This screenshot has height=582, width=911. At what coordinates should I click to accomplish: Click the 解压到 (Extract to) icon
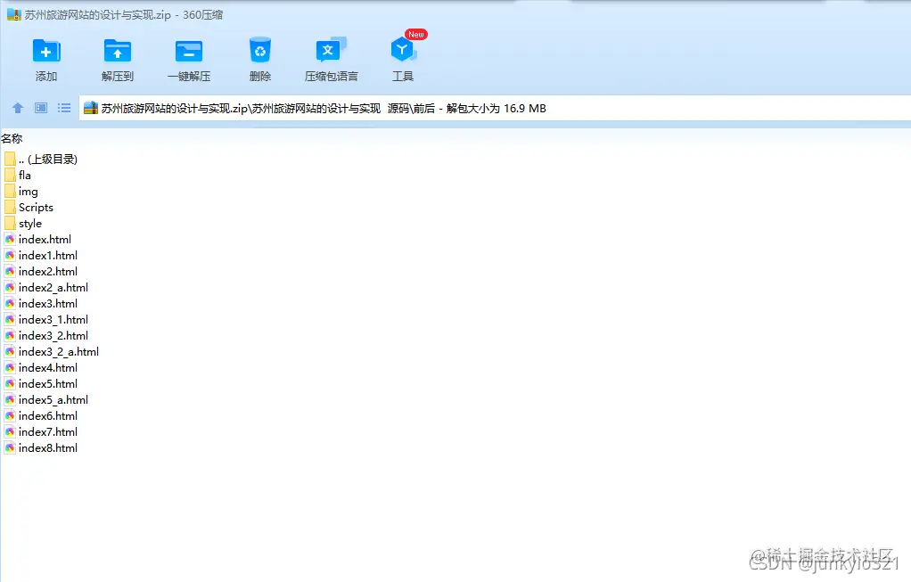pos(118,51)
